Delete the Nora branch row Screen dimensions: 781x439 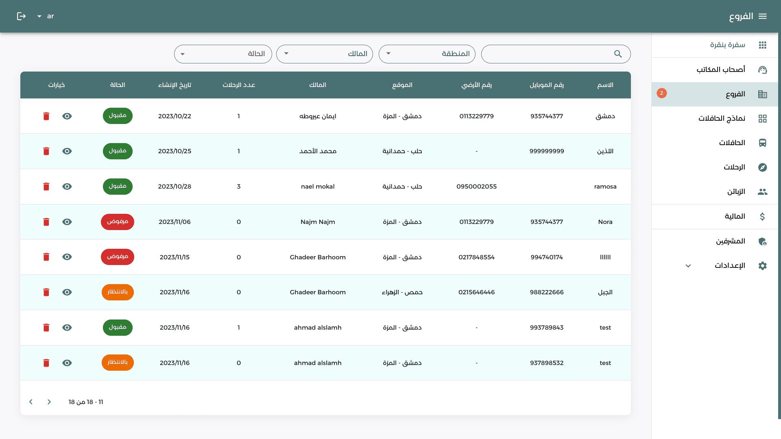46,222
